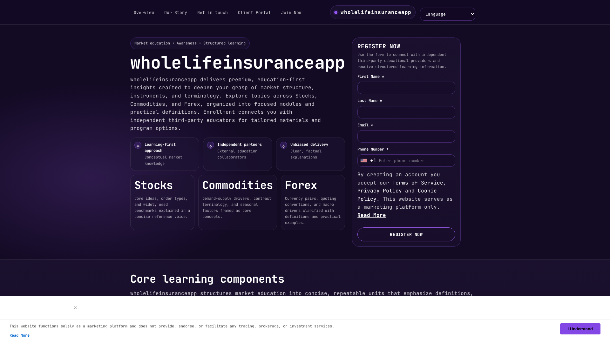Open the Overview nav item
This screenshot has width=610, height=343.
144,13
